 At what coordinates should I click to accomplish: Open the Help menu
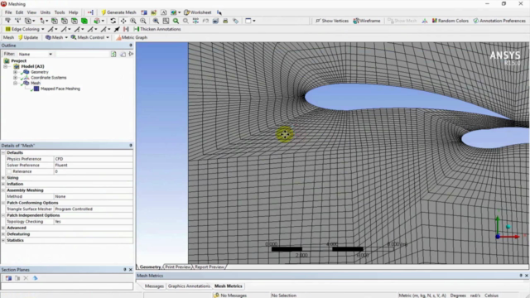73,12
